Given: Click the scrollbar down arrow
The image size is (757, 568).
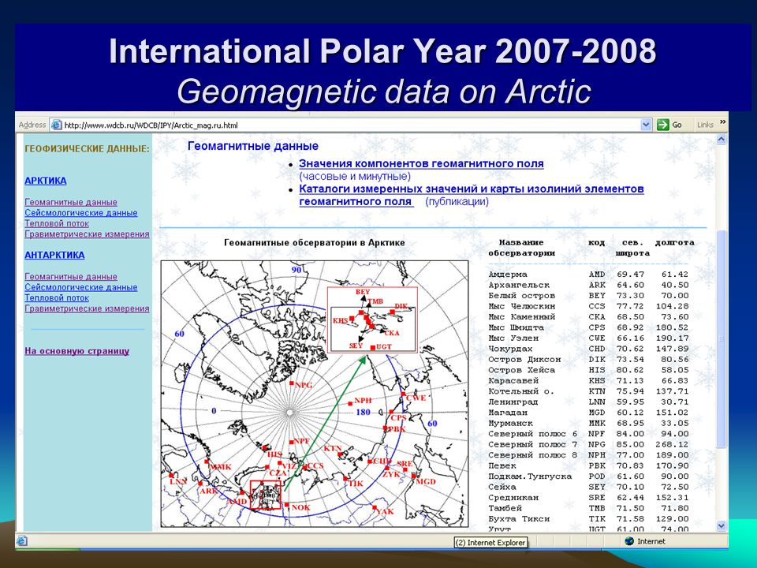Looking at the screenshot, I should [722, 525].
